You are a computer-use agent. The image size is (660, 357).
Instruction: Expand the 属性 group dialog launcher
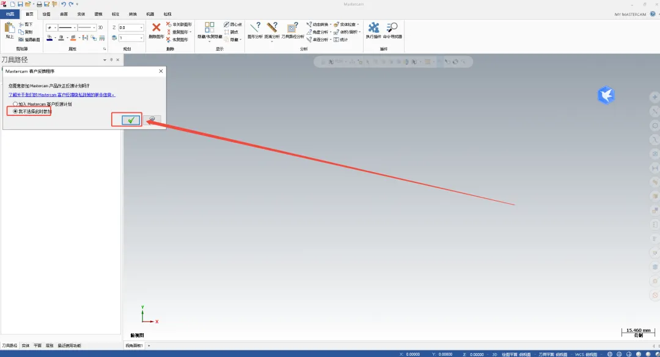pos(105,49)
